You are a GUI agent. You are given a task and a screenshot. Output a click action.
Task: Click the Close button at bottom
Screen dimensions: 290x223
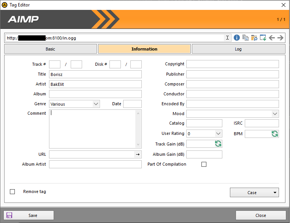pos(261,215)
